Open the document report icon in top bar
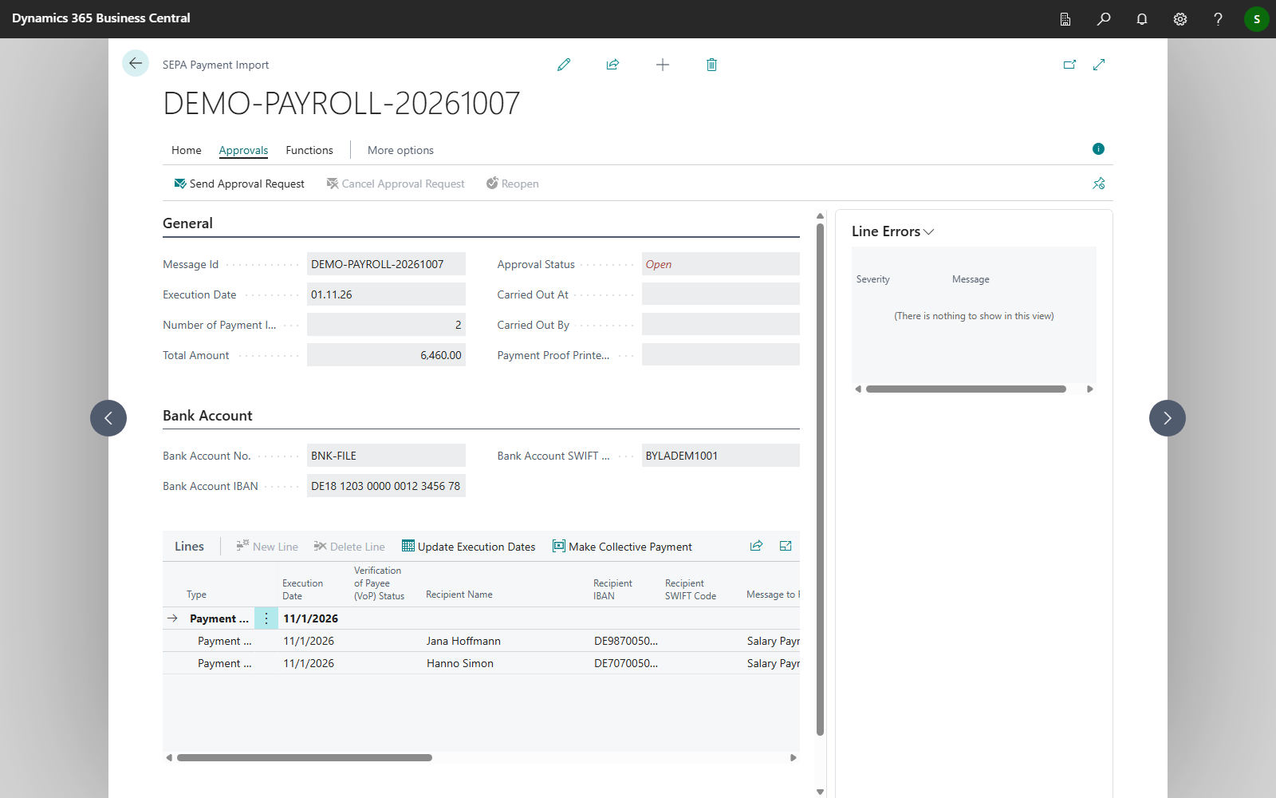This screenshot has width=1276, height=798. point(1065,19)
